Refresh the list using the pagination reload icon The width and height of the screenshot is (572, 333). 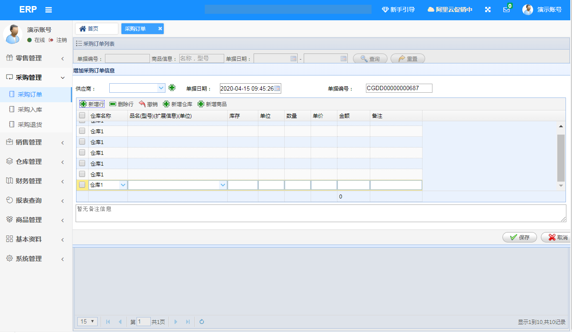pos(201,321)
